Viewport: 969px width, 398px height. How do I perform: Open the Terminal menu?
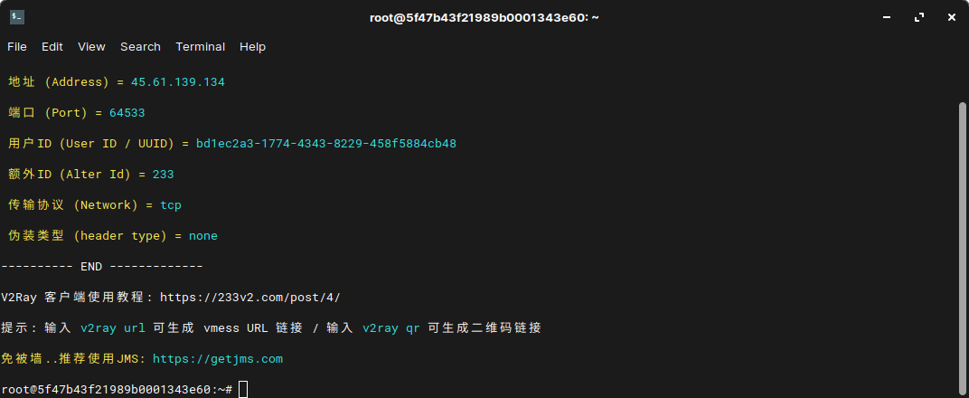tap(201, 47)
